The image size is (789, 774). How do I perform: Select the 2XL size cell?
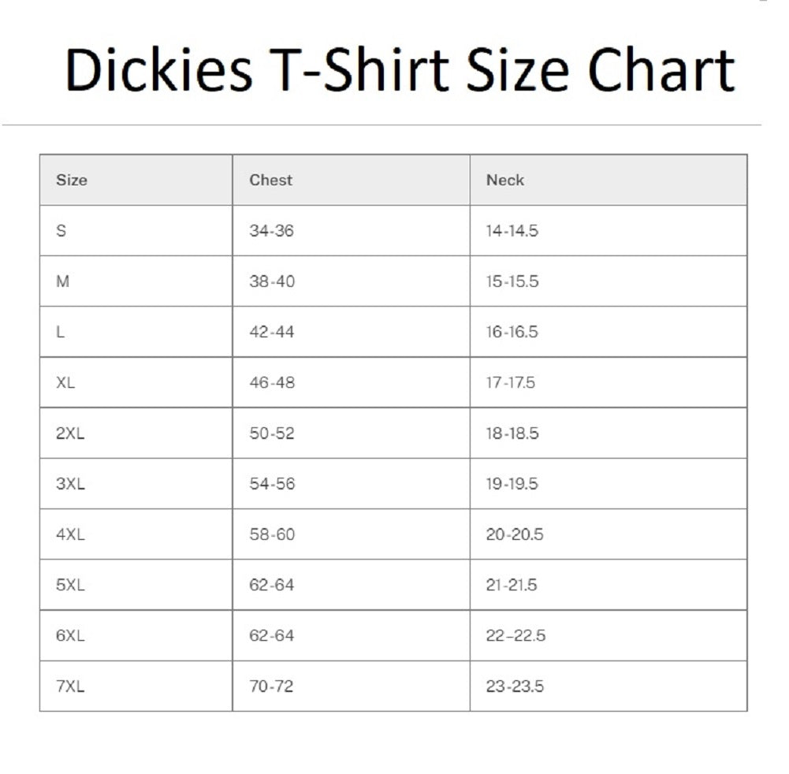70,433
